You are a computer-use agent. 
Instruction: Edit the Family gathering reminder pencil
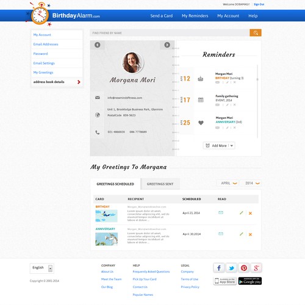pyautogui.click(x=228, y=105)
